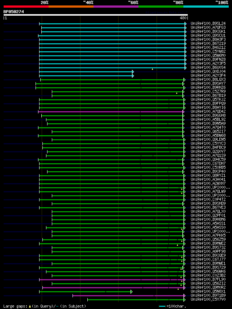Click the cyan alignment bar of UniRef100_B9SL24
The width and height of the screenshot is (232, 309).
[x=112, y=24]
